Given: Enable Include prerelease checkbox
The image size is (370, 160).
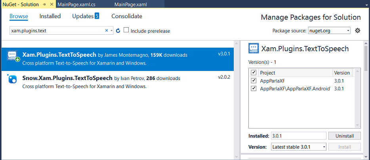Looking at the screenshot, I should point(126,30).
